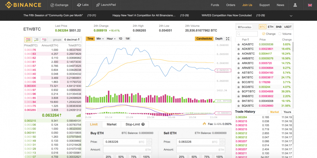Switch to the Market order tab
The width and height of the screenshot is (317, 158).
111,124
